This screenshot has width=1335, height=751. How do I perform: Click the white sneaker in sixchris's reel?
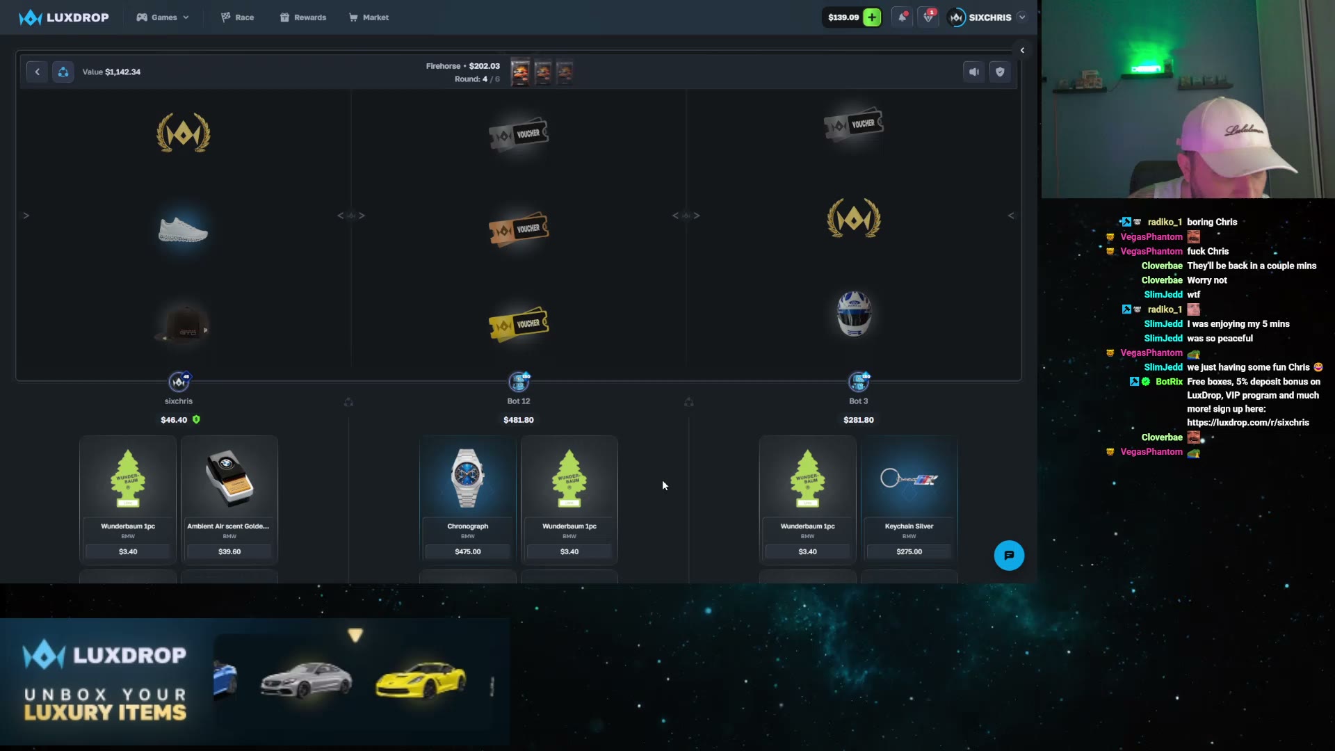184,229
